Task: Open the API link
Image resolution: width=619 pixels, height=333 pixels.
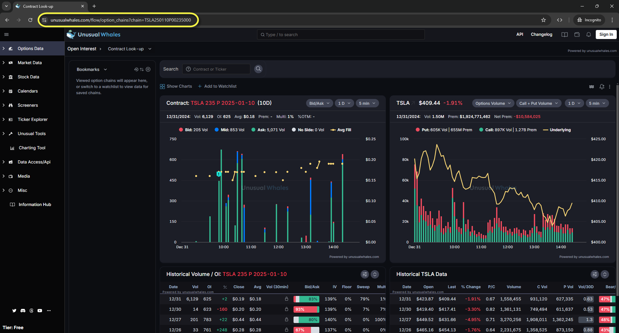Action: (520, 34)
